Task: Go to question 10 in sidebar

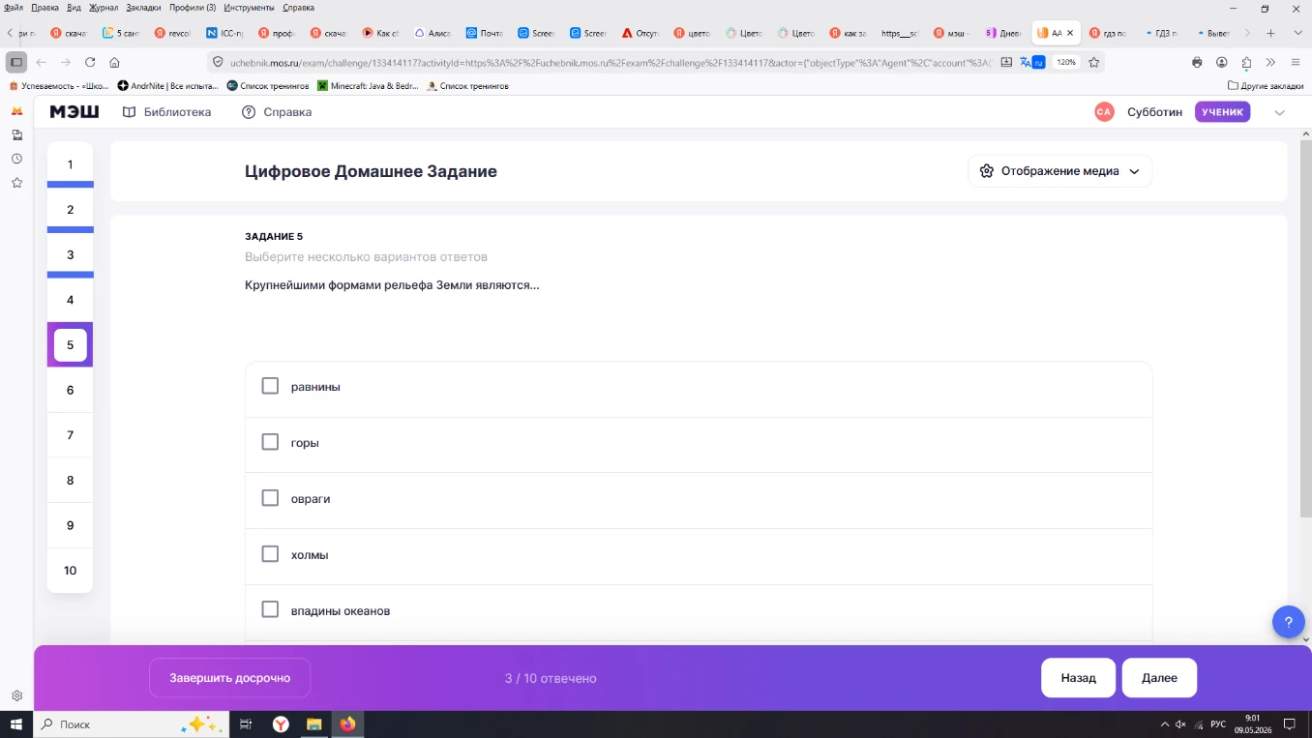Action: (x=70, y=571)
